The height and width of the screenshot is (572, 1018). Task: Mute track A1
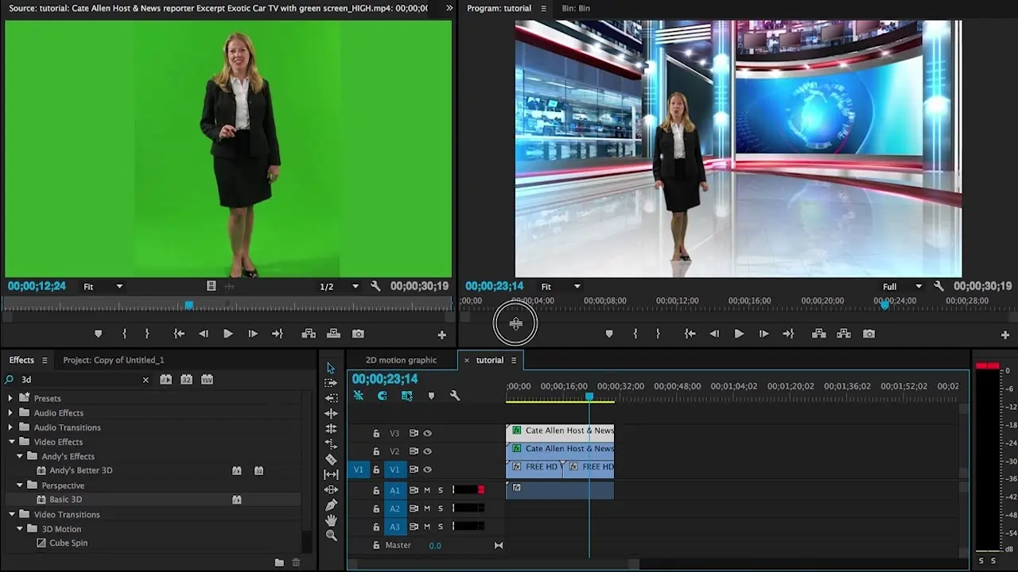[427, 490]
